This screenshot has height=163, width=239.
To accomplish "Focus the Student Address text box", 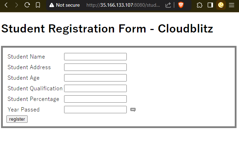I will [x=95, y=67].
